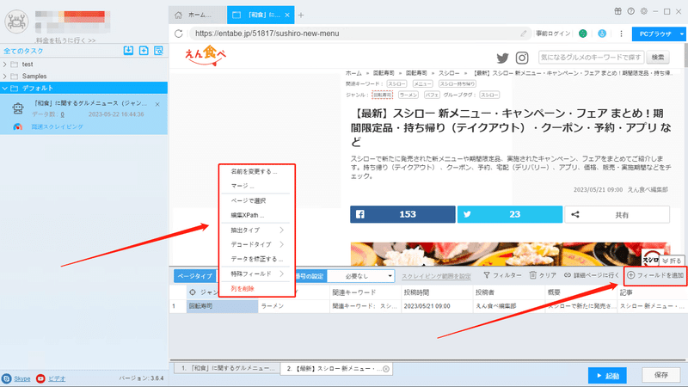This screenshot has height=387, width=688.
Task: Close the 和食 browser tab
Action: tap(287, 15)
